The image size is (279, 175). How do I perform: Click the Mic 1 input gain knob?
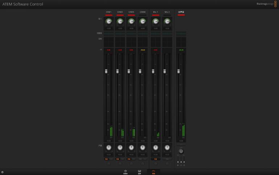(x=155, y=21)
